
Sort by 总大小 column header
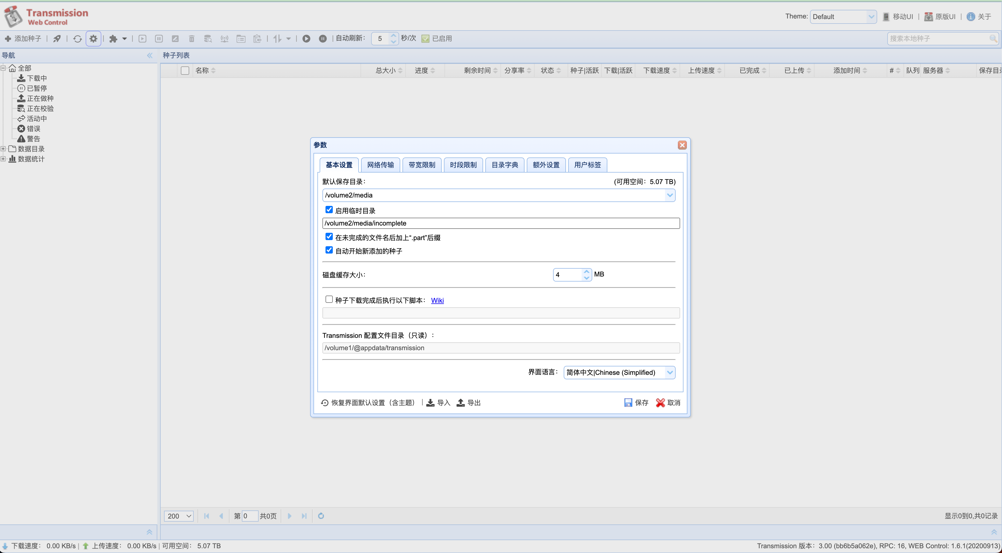385,71
